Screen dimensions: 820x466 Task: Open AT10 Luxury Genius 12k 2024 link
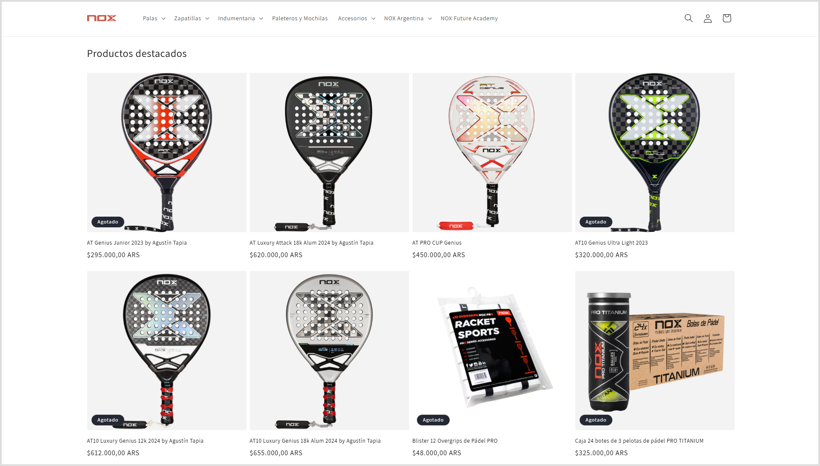tap(145, 441)
